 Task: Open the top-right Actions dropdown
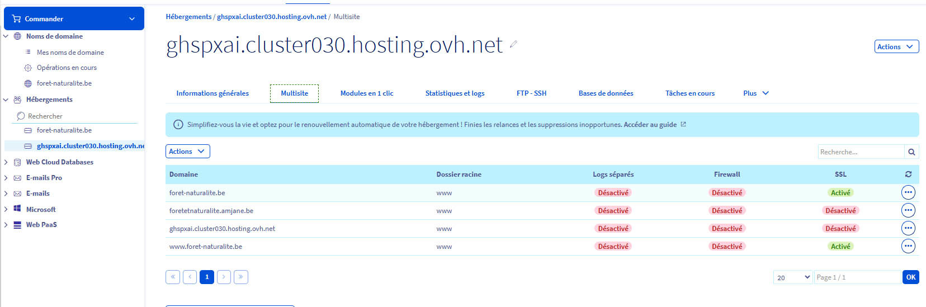pyautogui.click(x=896, y=47)
